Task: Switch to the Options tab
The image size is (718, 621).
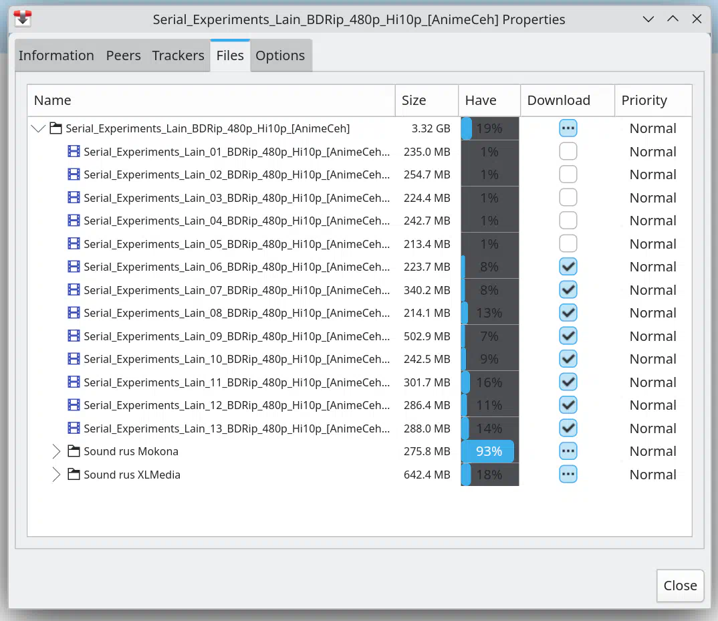Action: (x=280, y=55)
